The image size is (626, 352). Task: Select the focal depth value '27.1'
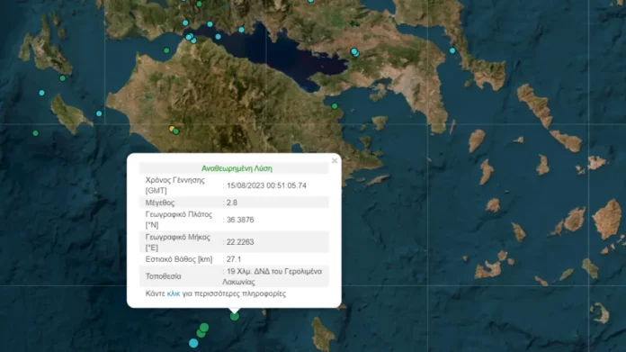coord(234,259)
